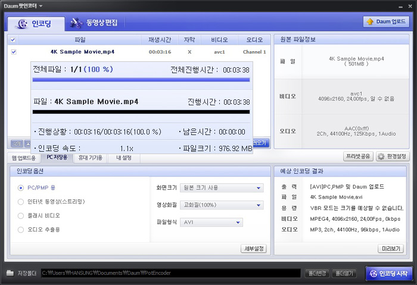Screen dimensions: 417x285
Task: Click the 비디오 column header
Action: [x=219, y=40]
